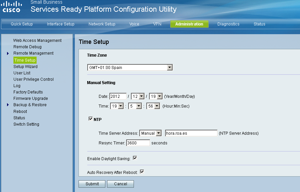Go to the VPN tab

click(157, 24)
